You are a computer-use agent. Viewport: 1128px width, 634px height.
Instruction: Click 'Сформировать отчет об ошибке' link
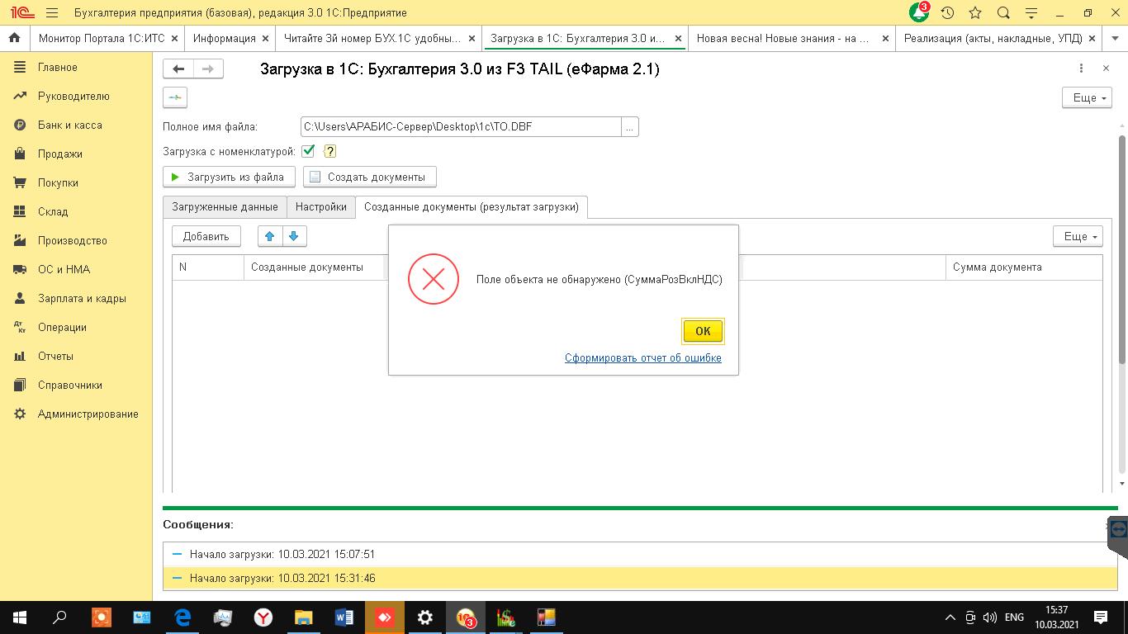pyautogui.click(x=643, y=357)
